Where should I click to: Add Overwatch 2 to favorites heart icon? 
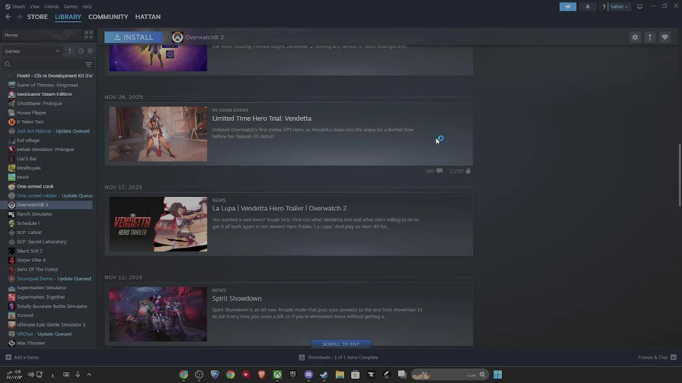pos(664,37)
